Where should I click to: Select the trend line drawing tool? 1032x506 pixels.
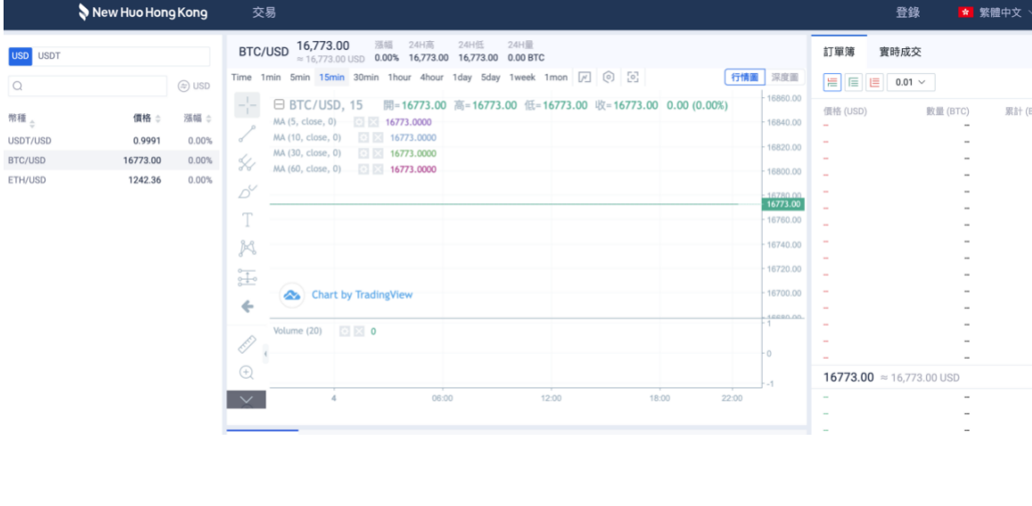[x=247, y=135]
